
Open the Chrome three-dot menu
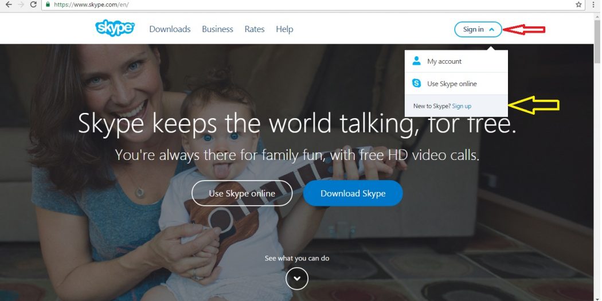coord(593,5)
